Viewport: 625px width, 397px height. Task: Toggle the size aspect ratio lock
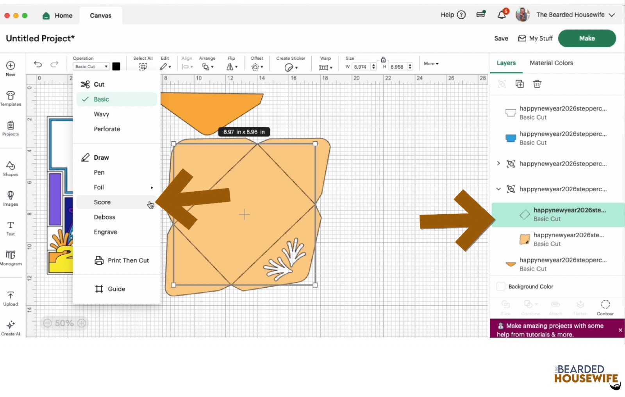tap(383, 60)
